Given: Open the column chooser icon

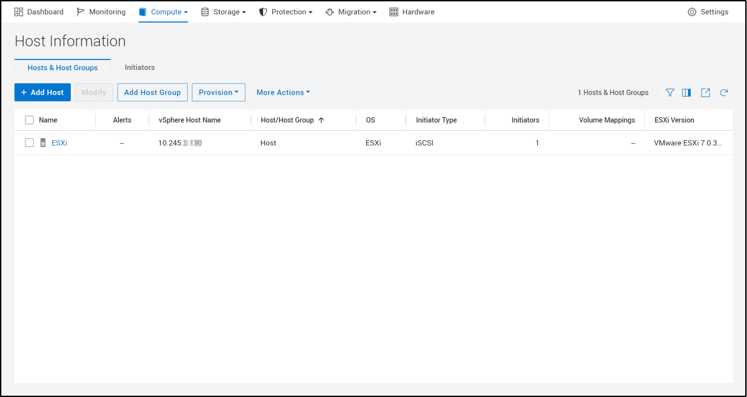Looking at the screenshot, I should click(x=687, y=92).
